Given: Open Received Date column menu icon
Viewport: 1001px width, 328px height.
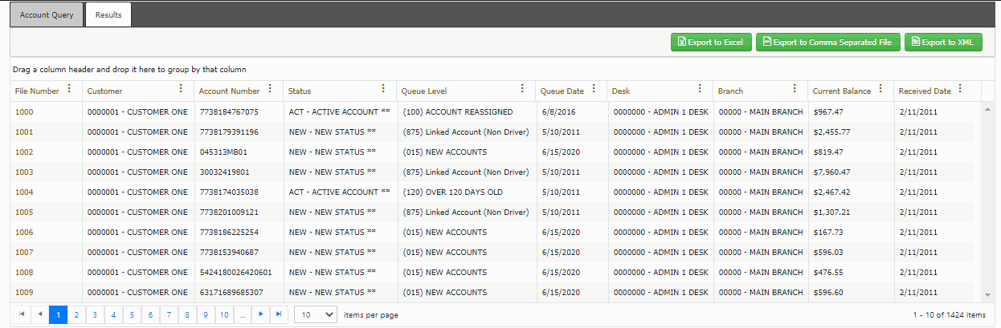Looking at the screenshot, I should click(960, 90).
